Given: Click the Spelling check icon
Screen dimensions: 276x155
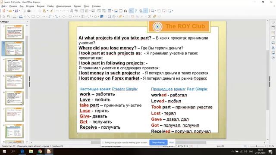Looking at the screenshot, I should (76, 11).
